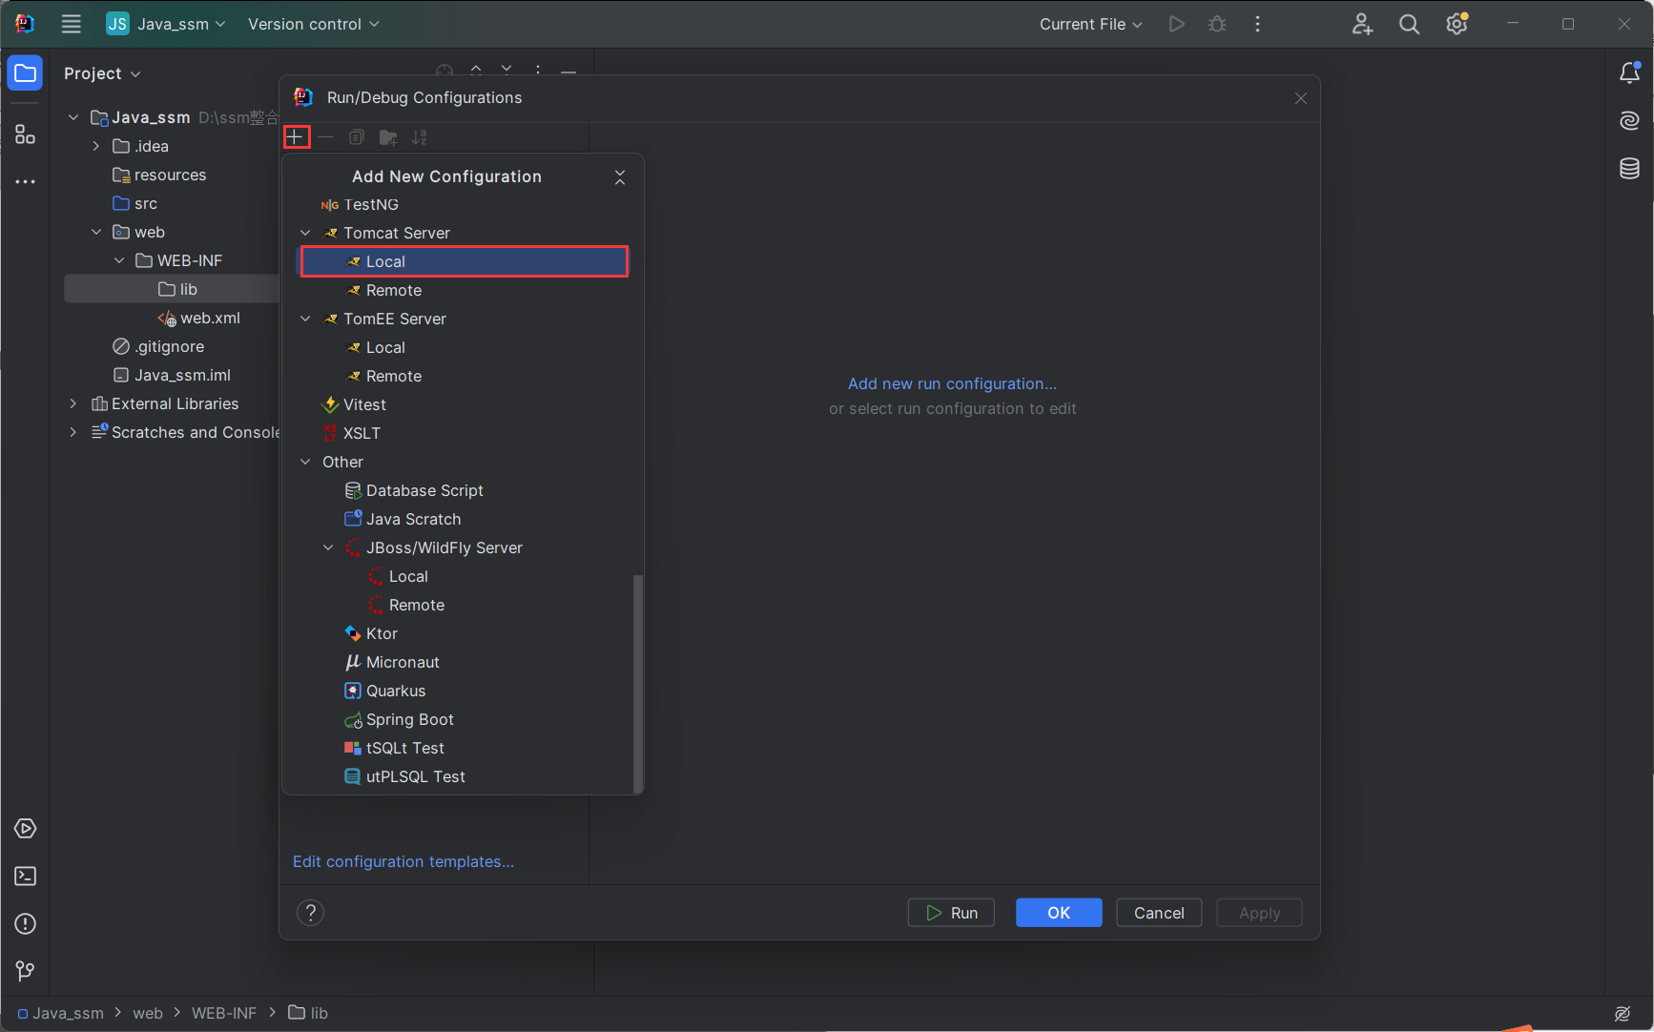The image size is (1654, 1032).
Task: Open Edit configuration templates link
Action: [403, 862]
